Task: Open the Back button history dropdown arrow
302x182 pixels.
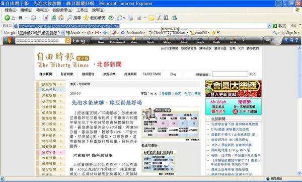Action: click(26, 18)
